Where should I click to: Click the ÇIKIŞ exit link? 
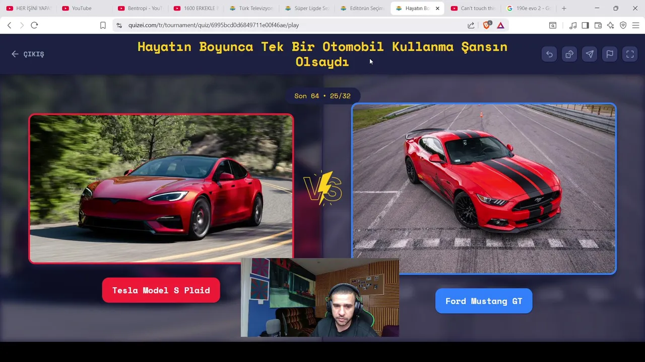(x=28, y=54)
